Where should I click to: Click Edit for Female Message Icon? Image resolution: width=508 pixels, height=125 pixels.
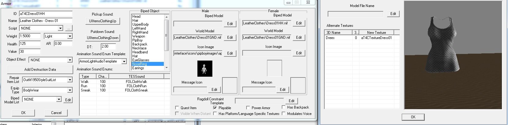[x=283, y=90]
